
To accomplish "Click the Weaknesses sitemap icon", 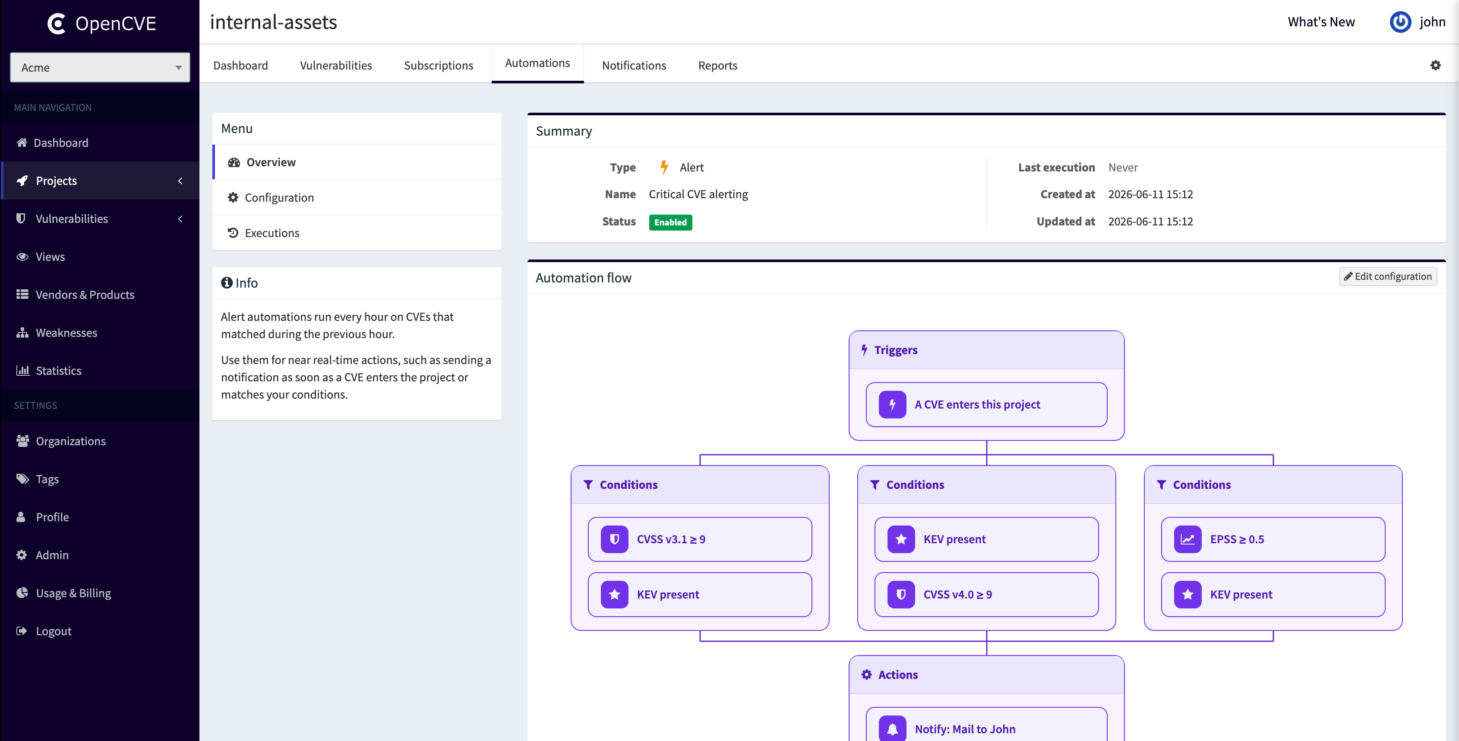I will (22, 332).
